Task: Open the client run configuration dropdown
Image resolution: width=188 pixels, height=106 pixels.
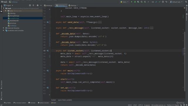Action: click(x=125, y=2)
